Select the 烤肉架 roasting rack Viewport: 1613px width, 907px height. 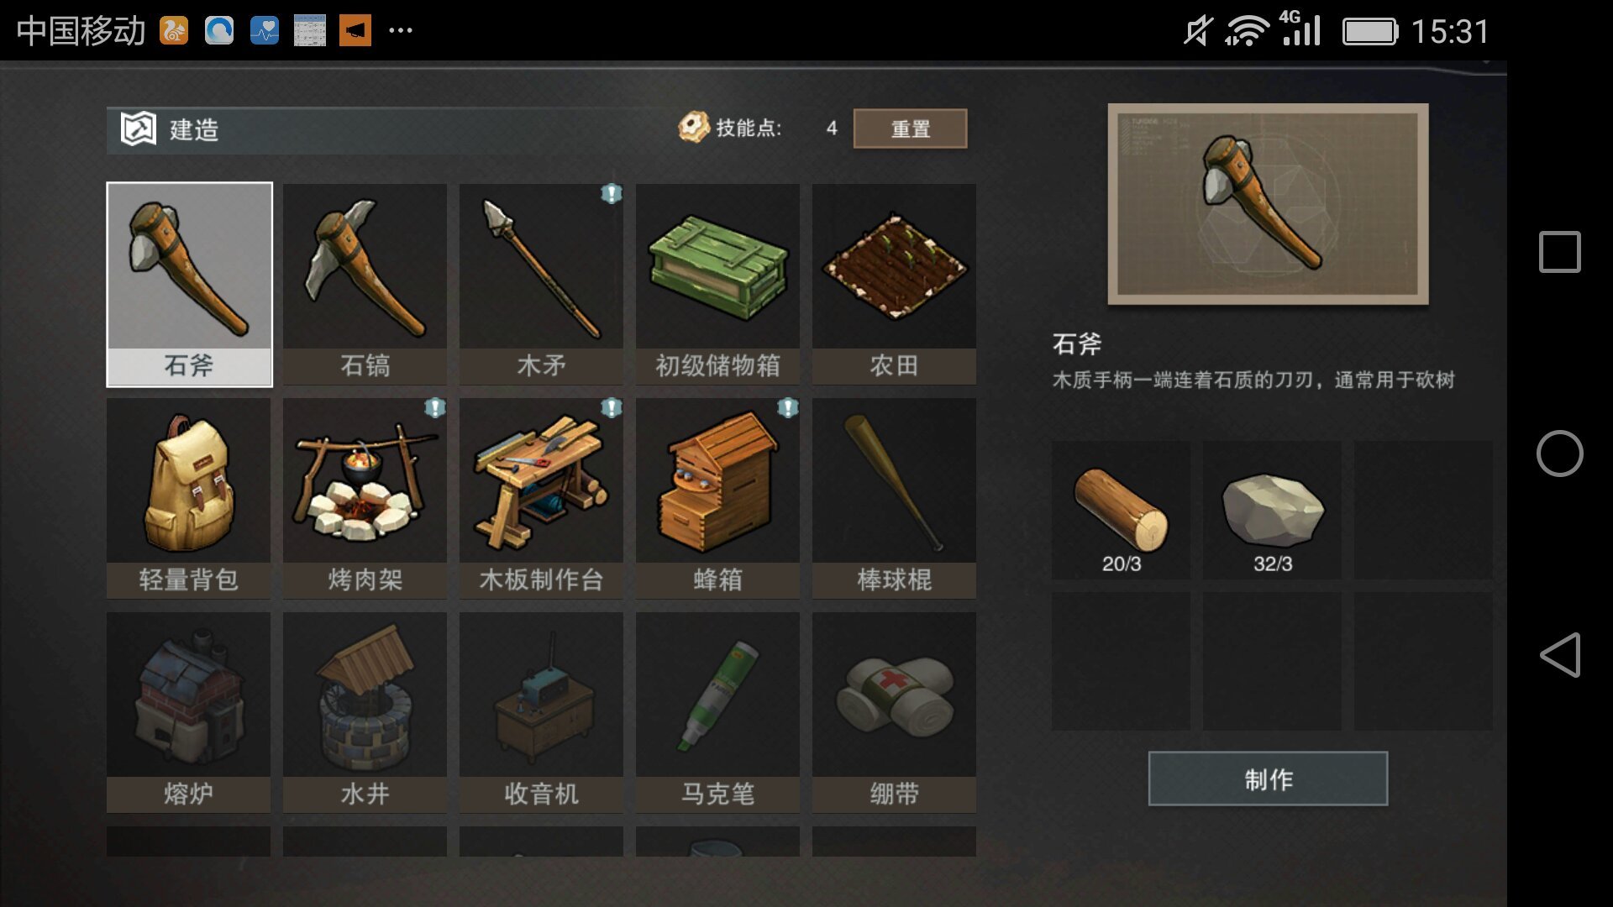pos(365,498)
